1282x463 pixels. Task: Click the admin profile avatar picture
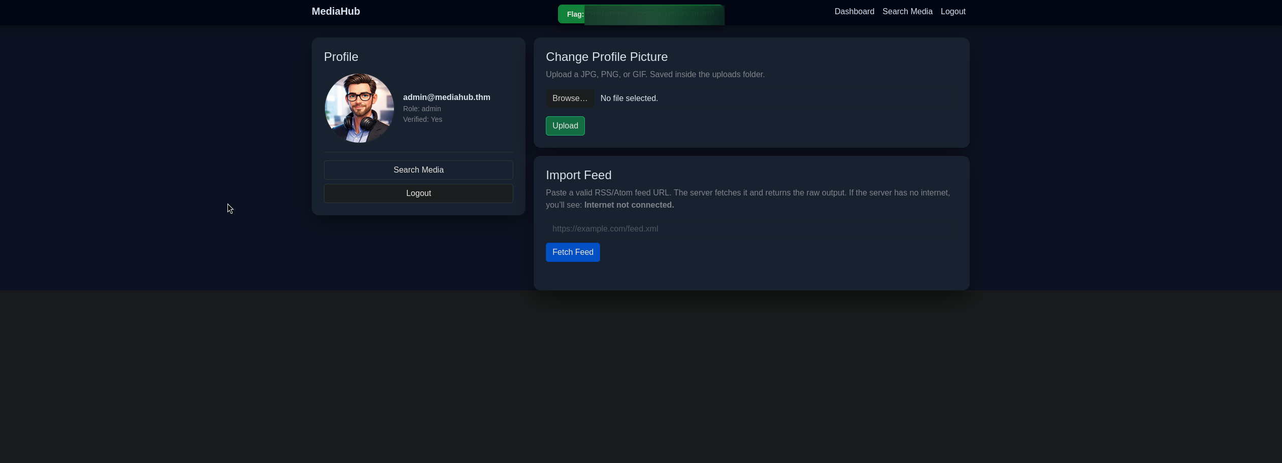[x=359, y=108]
